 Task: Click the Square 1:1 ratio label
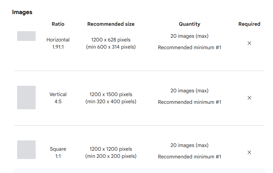point(58,152)
